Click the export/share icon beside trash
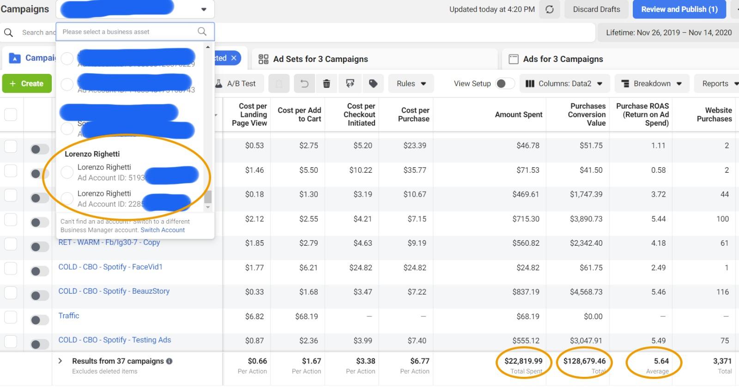The width and height of the screenshot is (739, 387). coord(350,84)
